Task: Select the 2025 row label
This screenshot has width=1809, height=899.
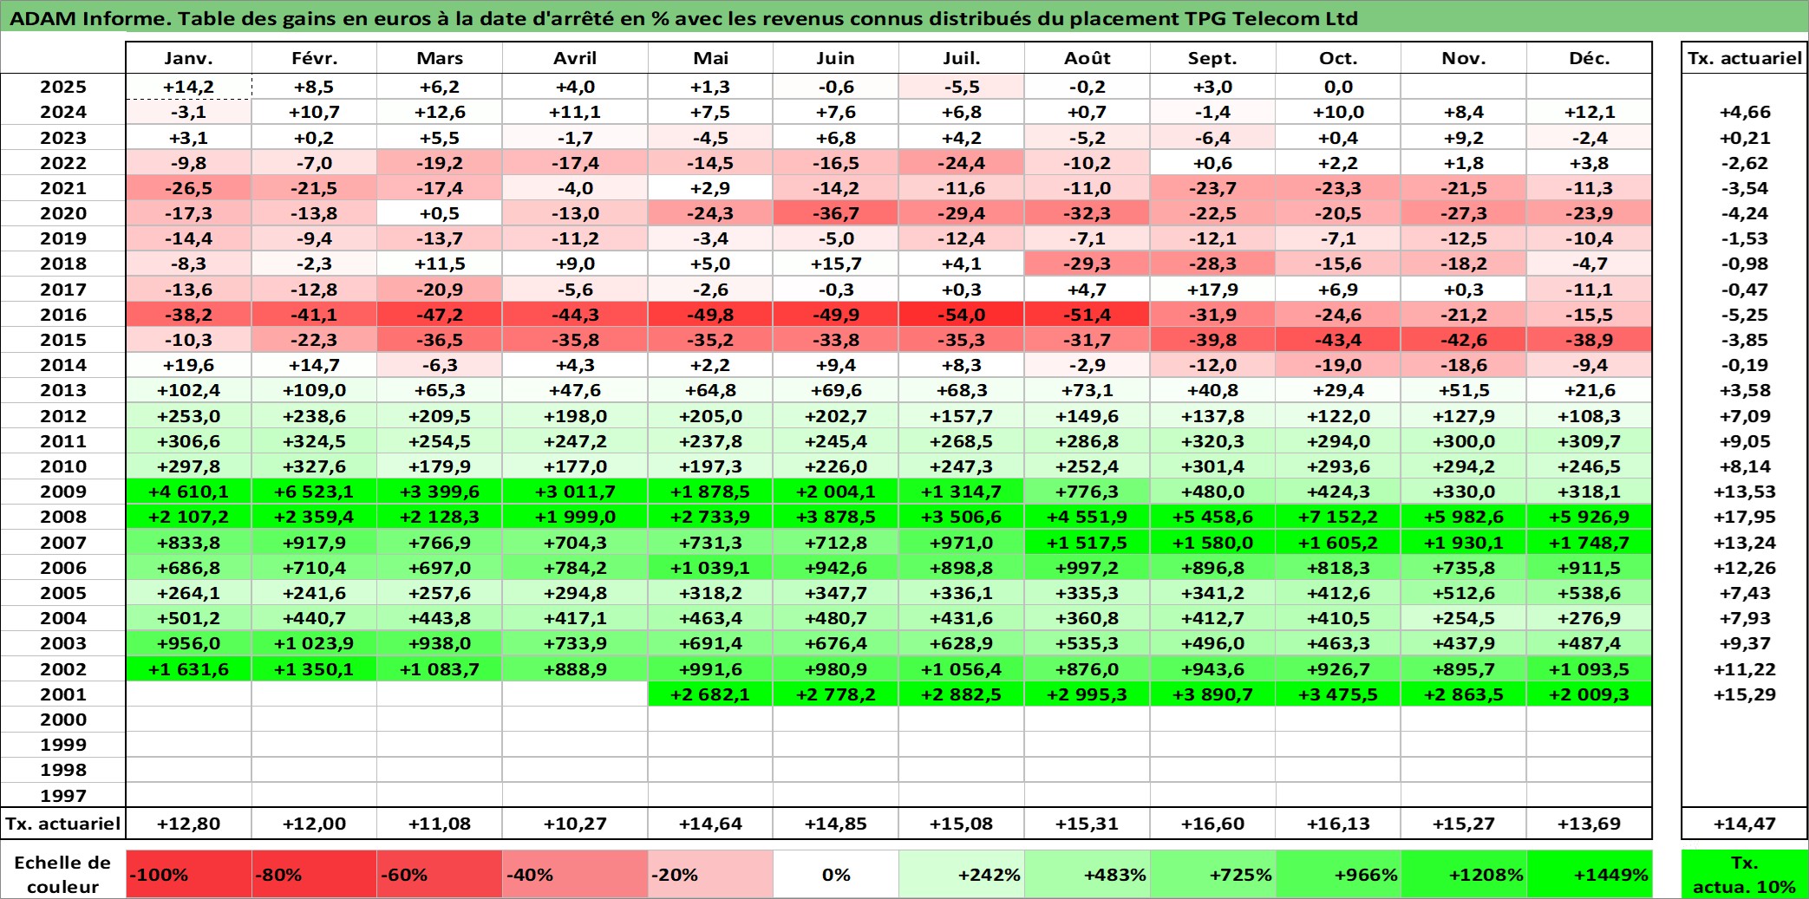Action: click(x=63, y=87)
